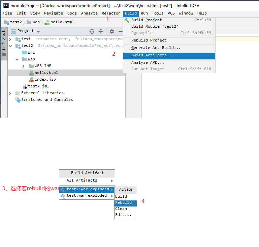Click the test2 module icon in breadcrumb

[6, 22]
